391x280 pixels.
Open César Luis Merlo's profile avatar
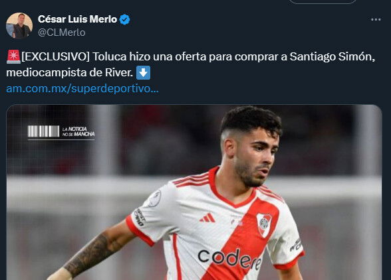(19, 26)
